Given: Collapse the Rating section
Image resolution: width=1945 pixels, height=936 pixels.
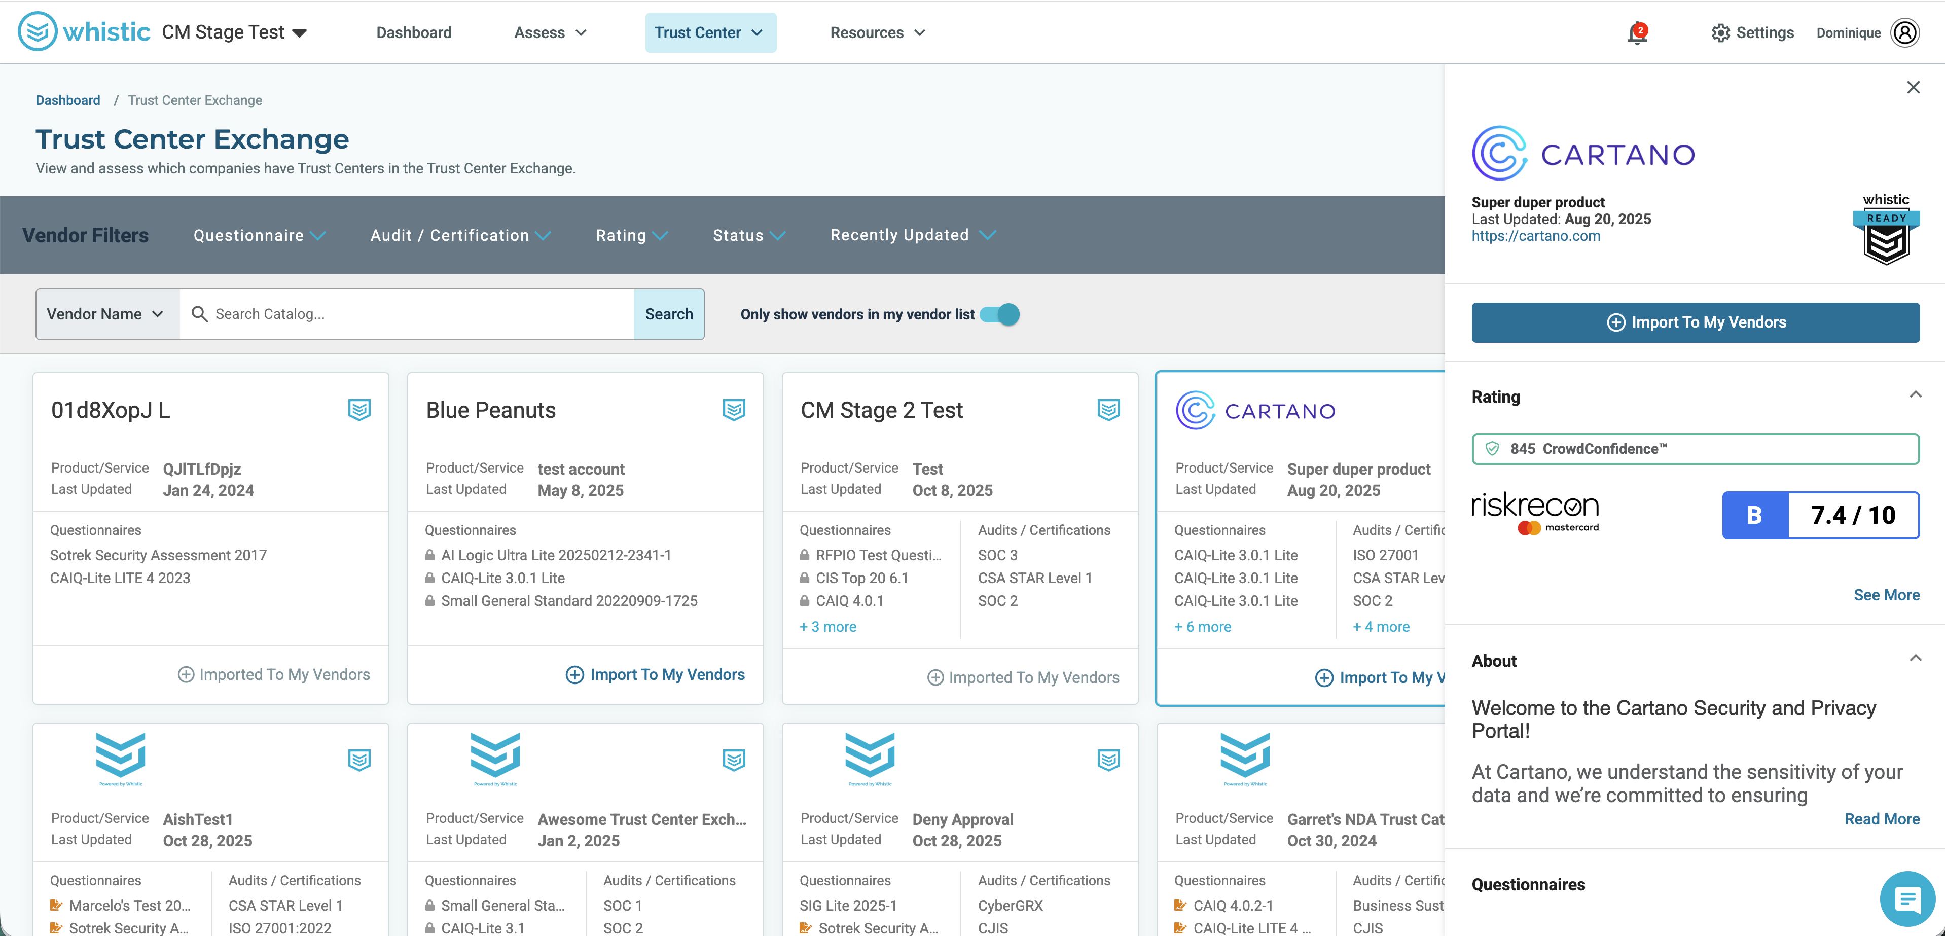Looking at the screenshot, I should [x=1915, y=395].
